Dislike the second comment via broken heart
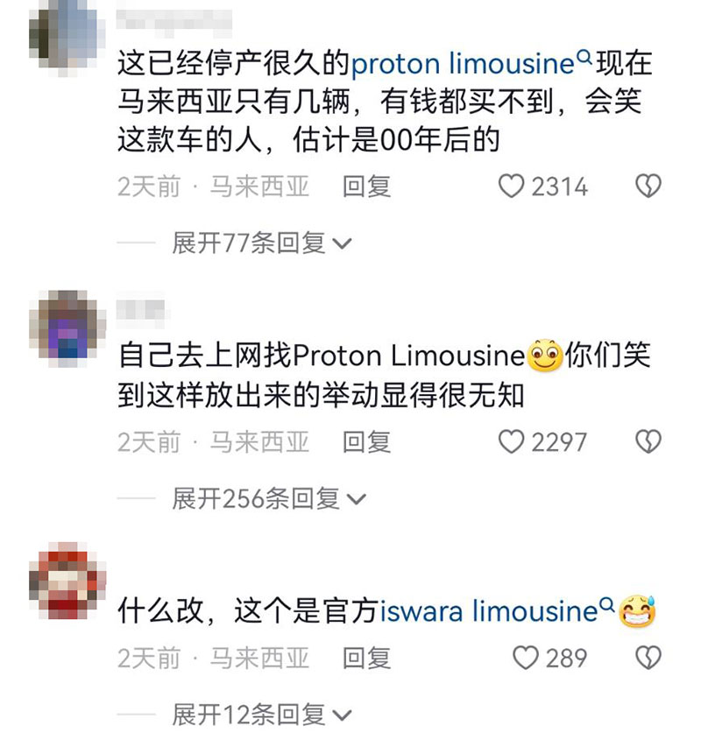 tap(648, 441)
